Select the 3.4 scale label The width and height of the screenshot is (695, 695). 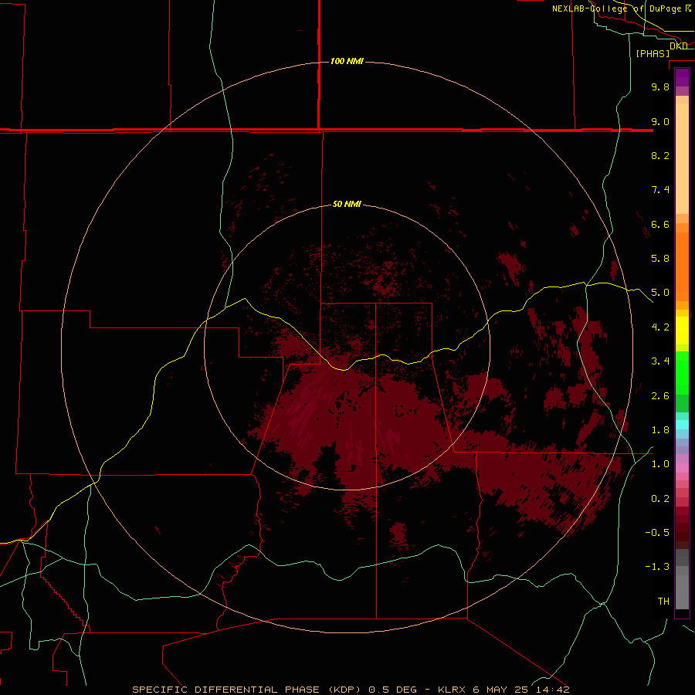click(x=660, y=361)
